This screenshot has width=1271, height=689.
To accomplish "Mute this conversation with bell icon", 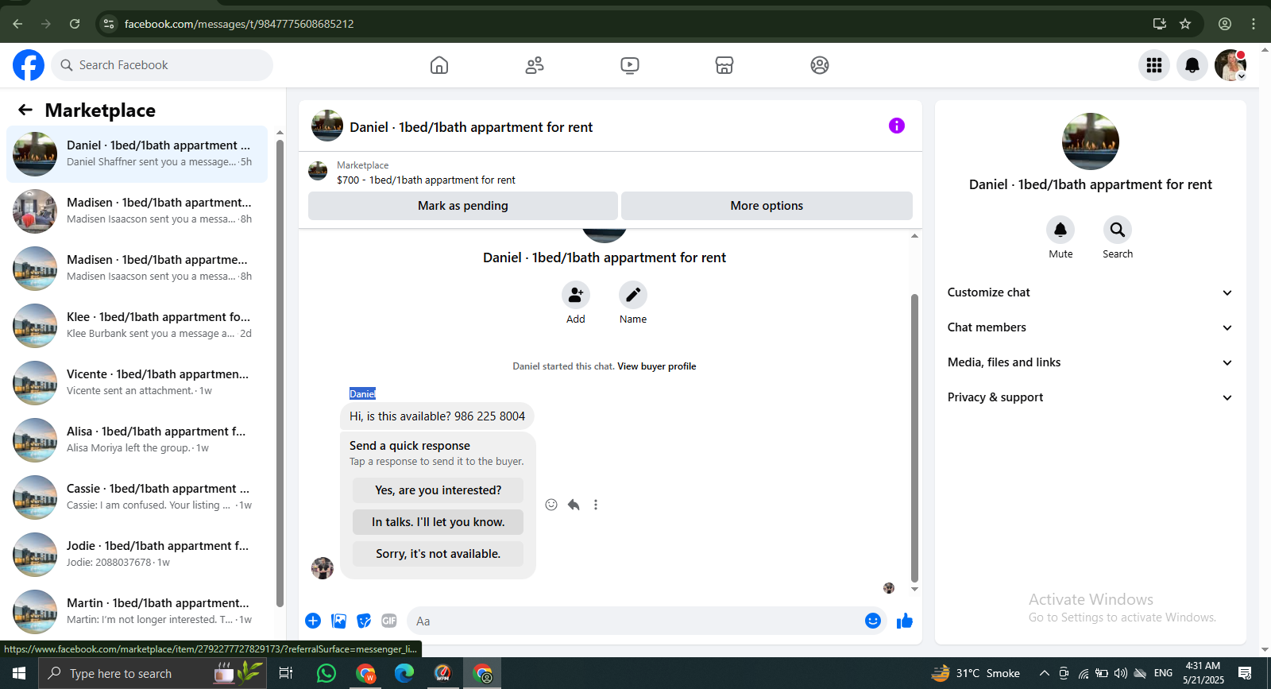I will tap(1060, 230).
